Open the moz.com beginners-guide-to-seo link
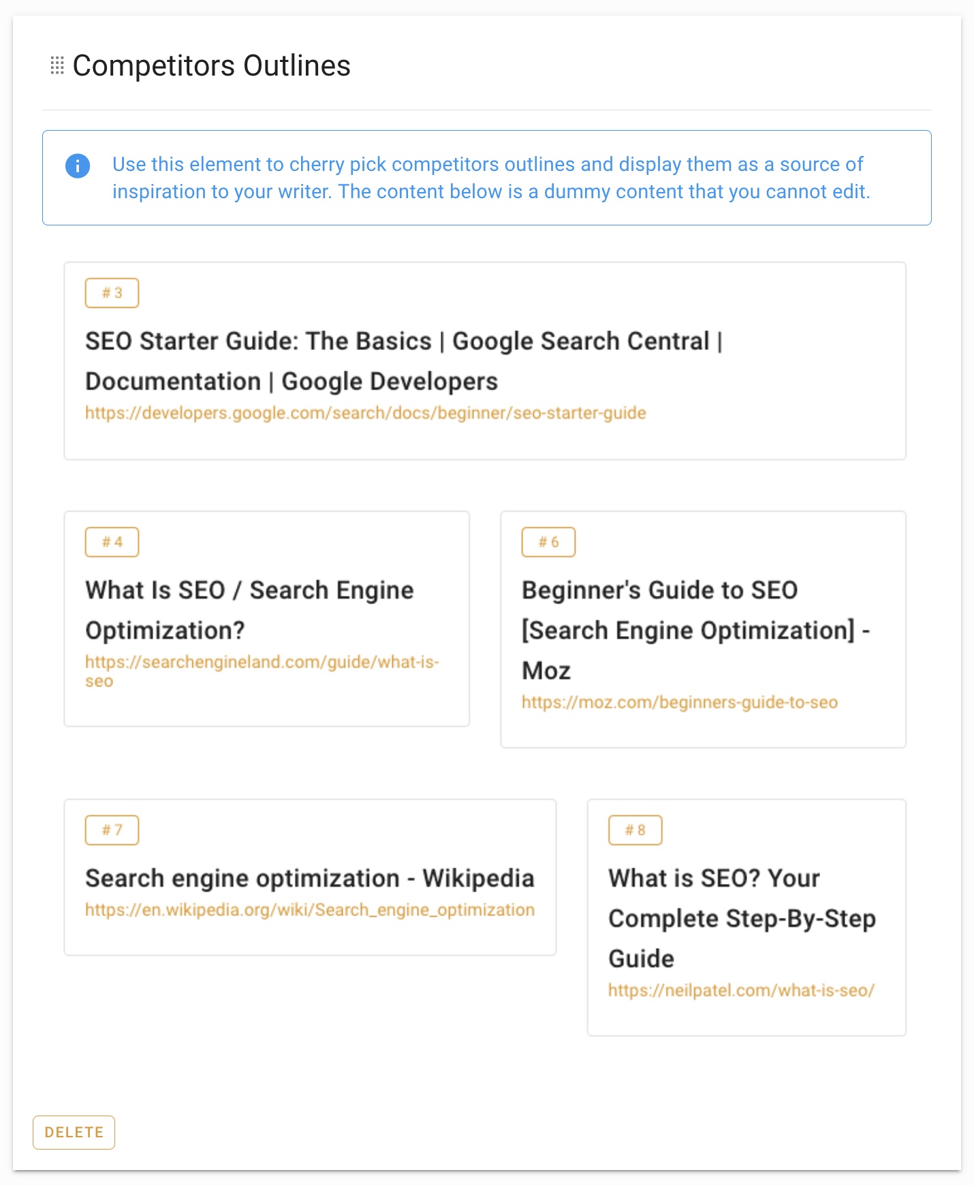The image size is (974, 1185). [680, 702]
